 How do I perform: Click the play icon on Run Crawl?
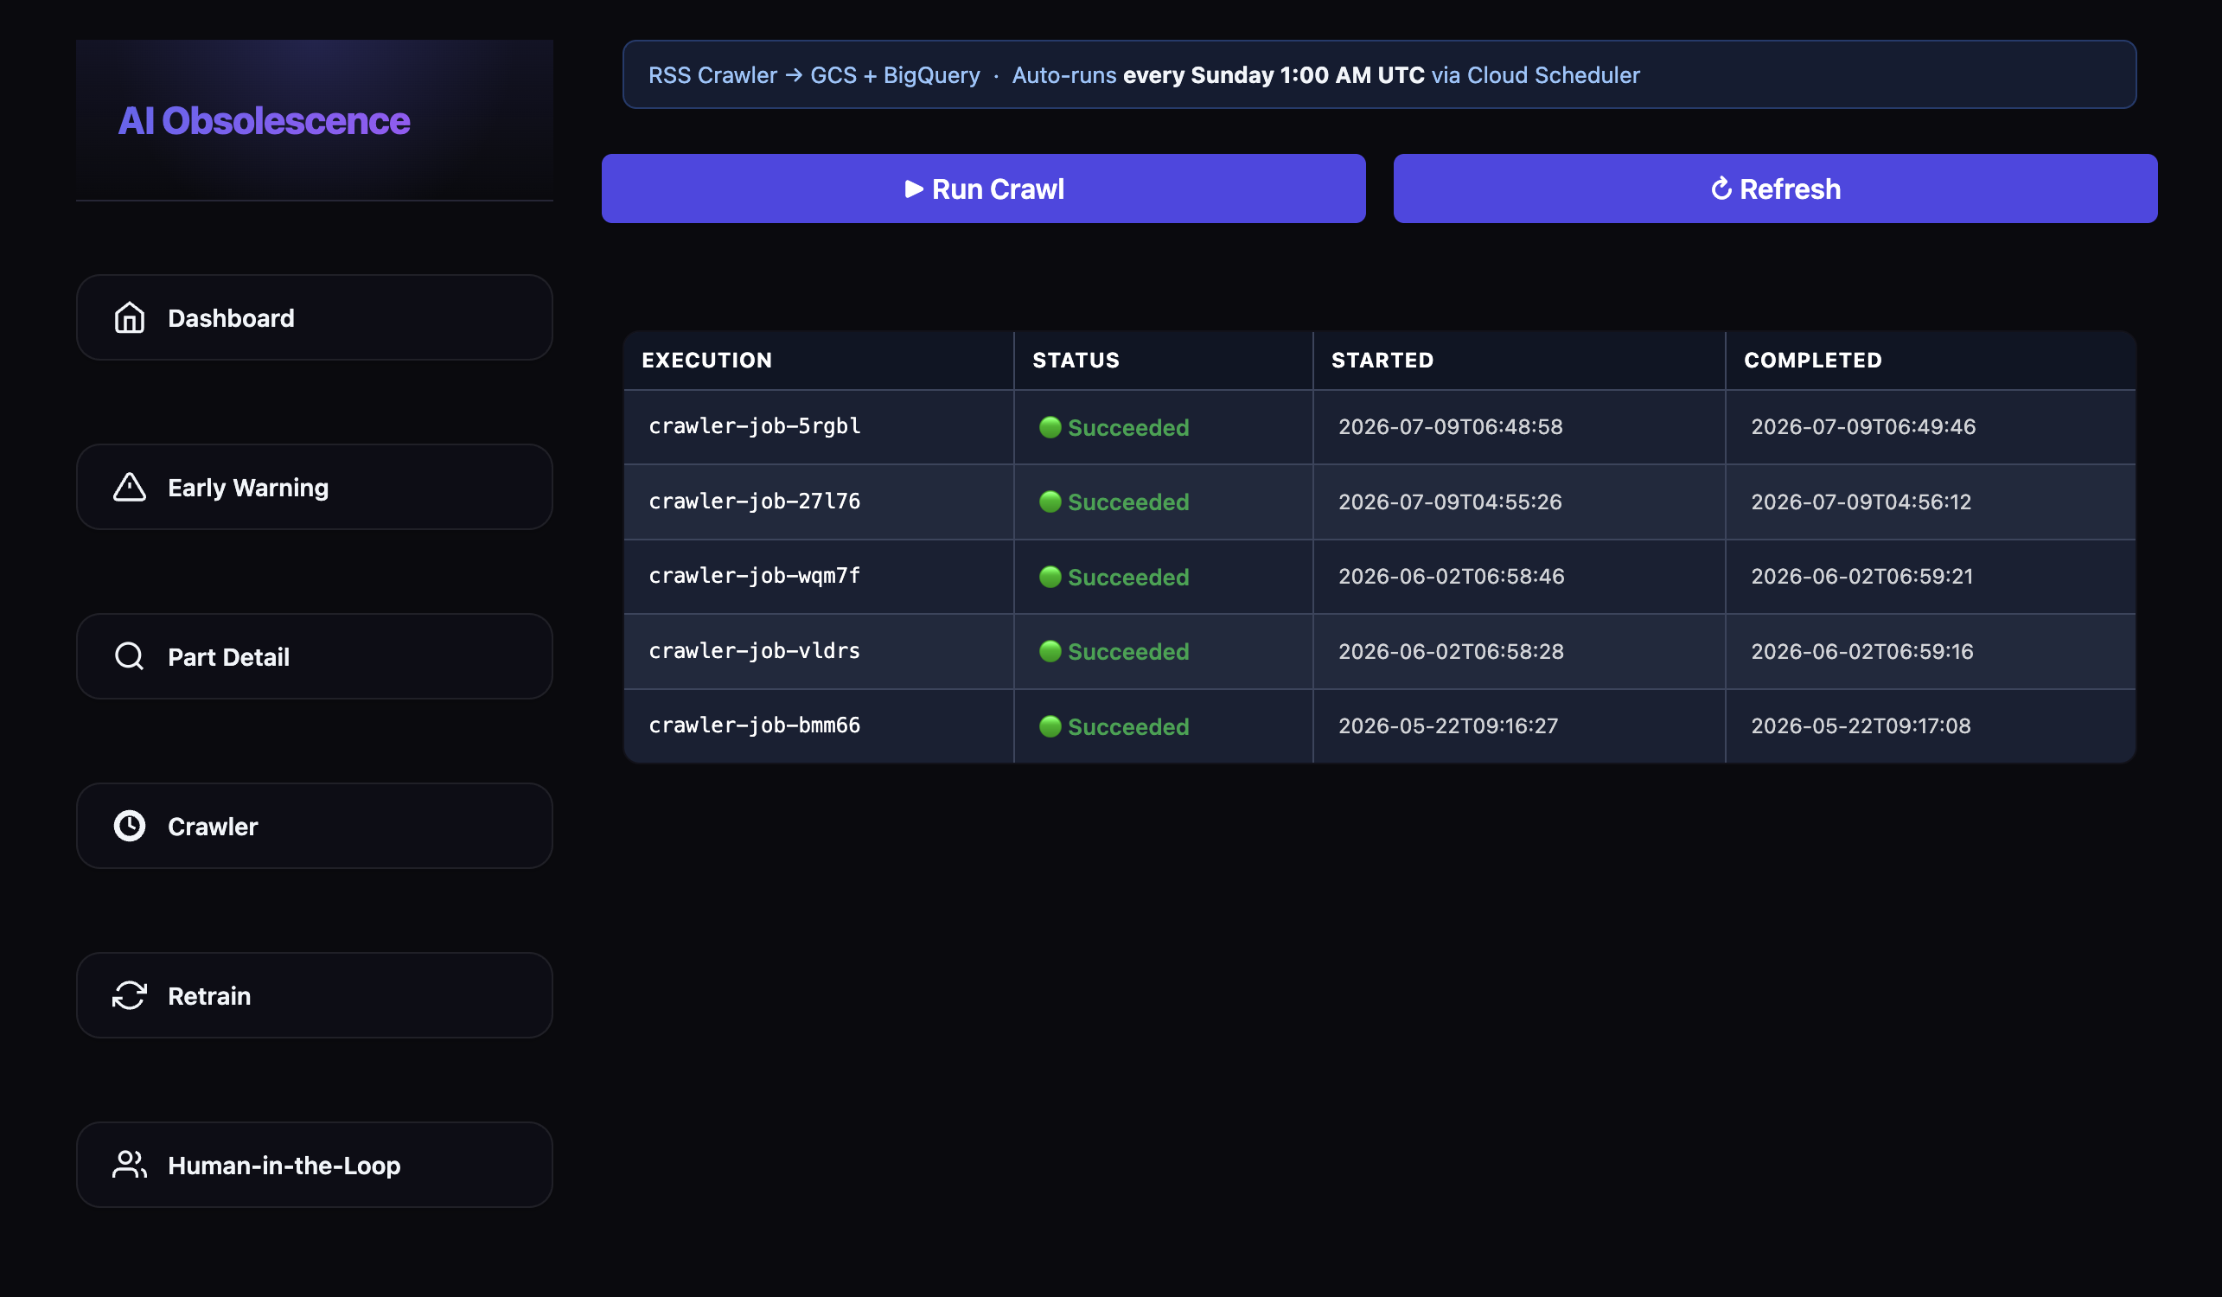pos(914,188)
